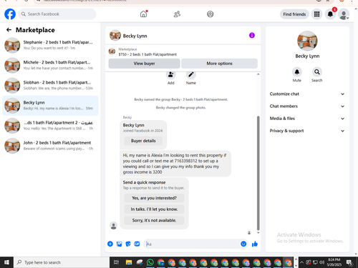Open the File Explorer taskbar icon
Viewport: 358px width, 268px height.
tap(129, 262)
